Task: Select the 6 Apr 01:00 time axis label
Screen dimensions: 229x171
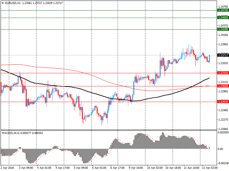Action: click(x=99, y=168)
